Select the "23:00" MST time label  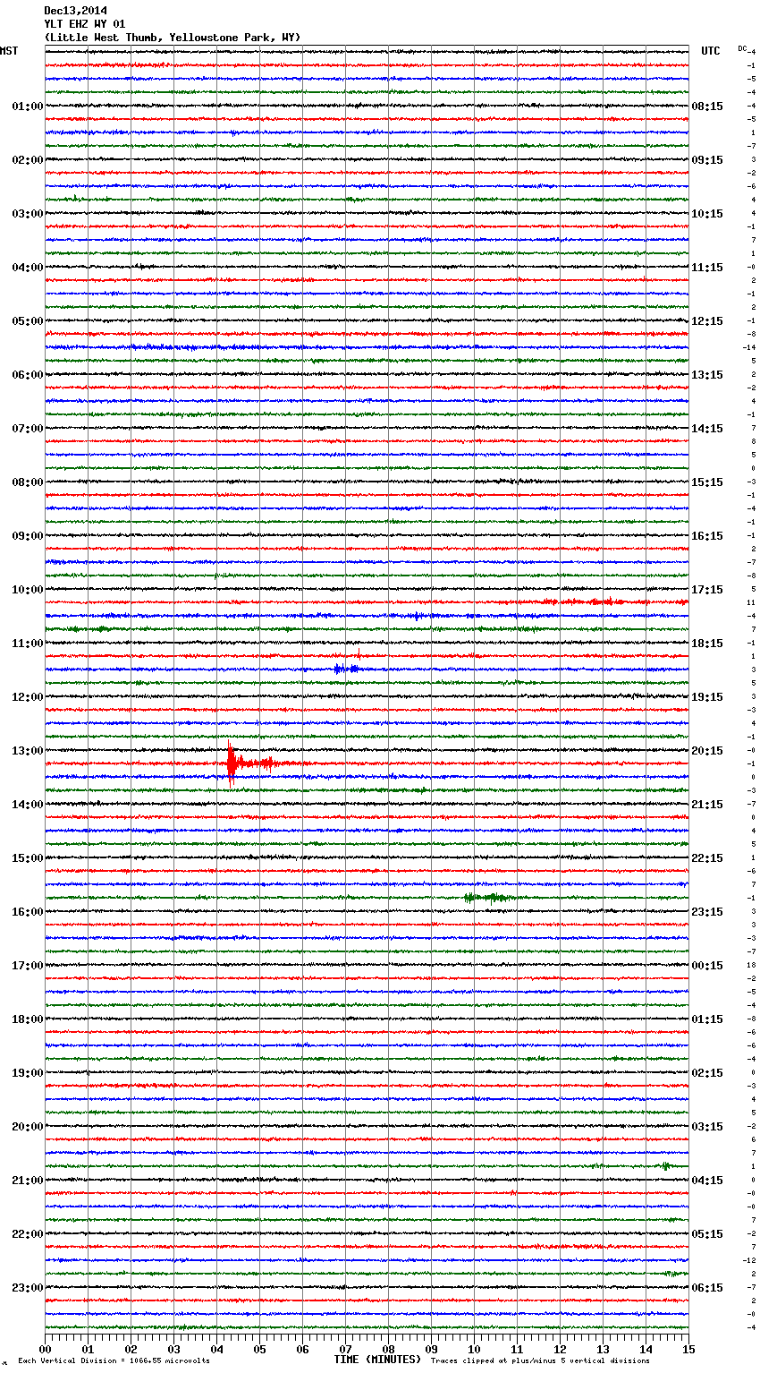28,1288
